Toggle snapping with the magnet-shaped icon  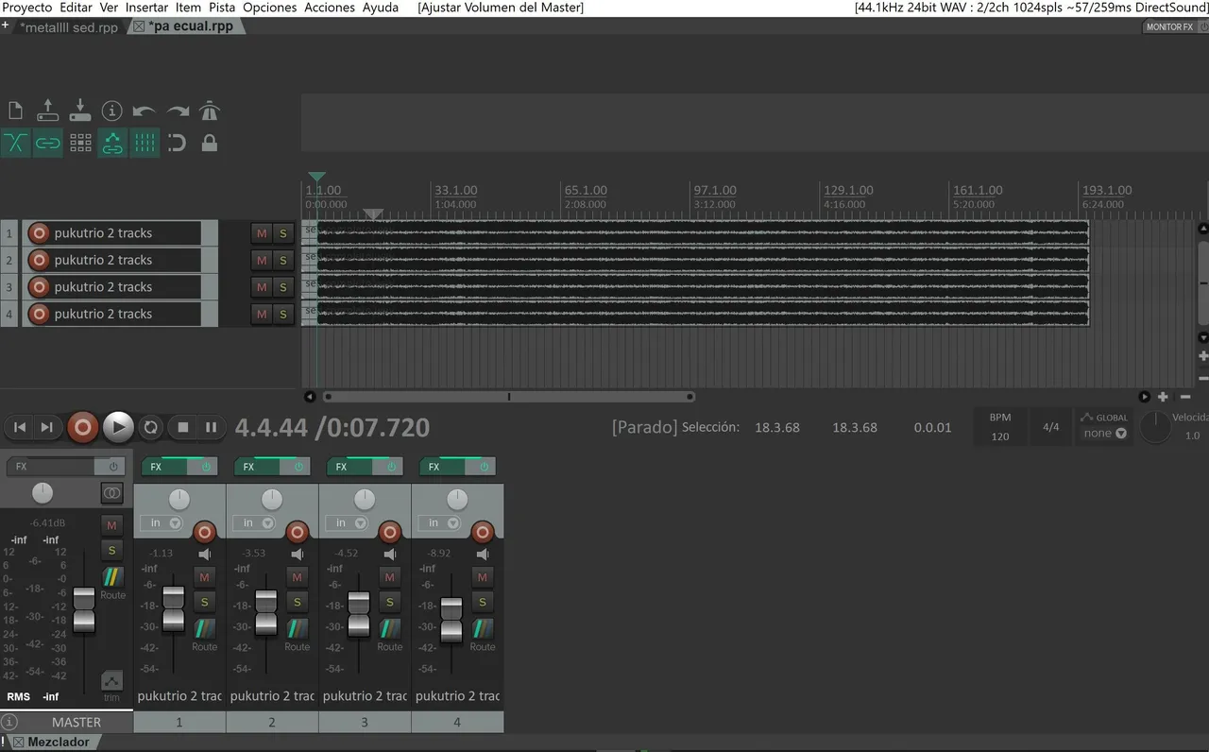[178, 144]
